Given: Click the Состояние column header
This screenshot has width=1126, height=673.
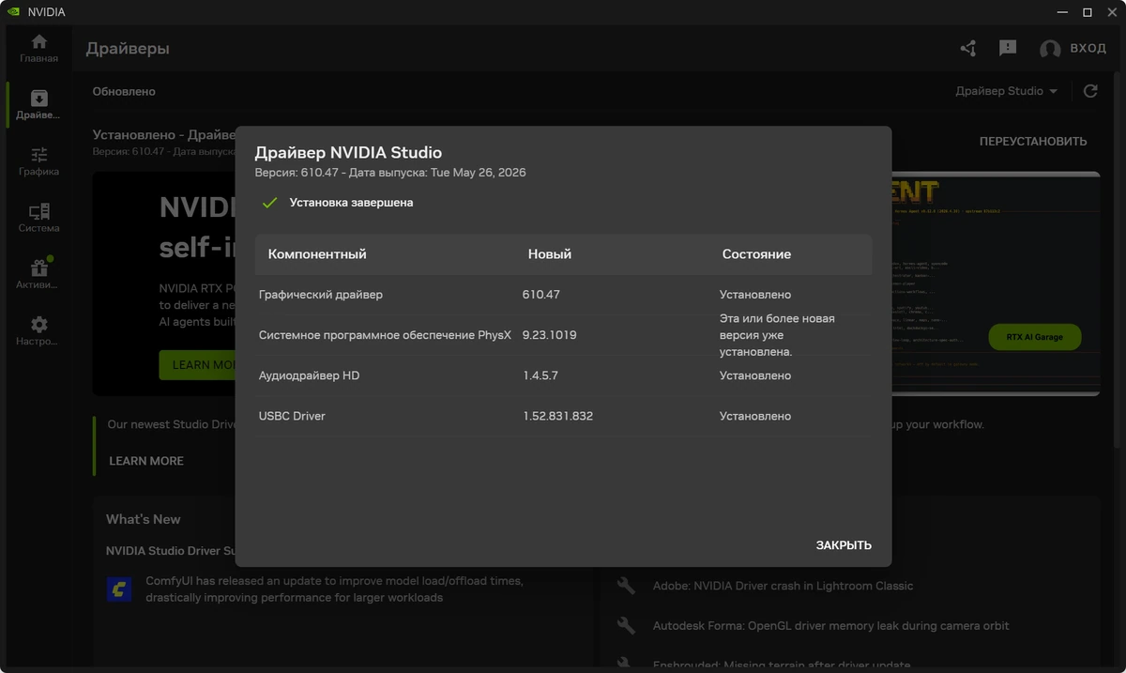Looking at the screenshot, I should [756, 254].
